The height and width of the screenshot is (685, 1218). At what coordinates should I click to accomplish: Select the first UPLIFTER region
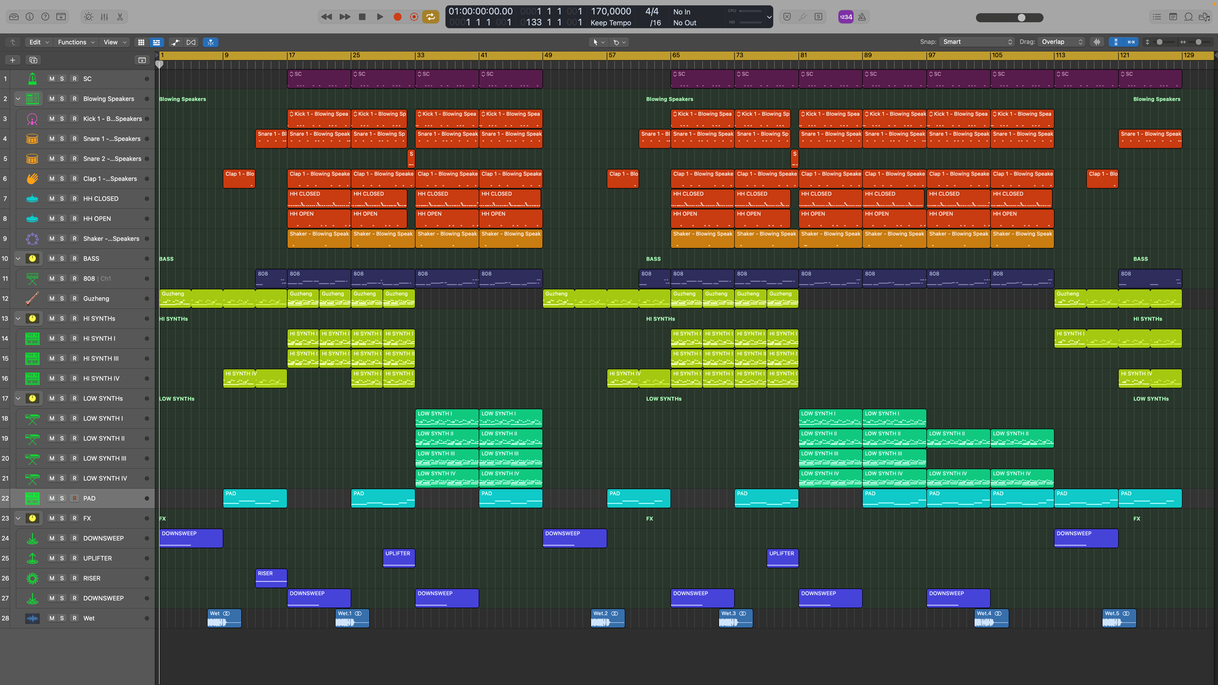pyautogui.click(x=399, y=558)
